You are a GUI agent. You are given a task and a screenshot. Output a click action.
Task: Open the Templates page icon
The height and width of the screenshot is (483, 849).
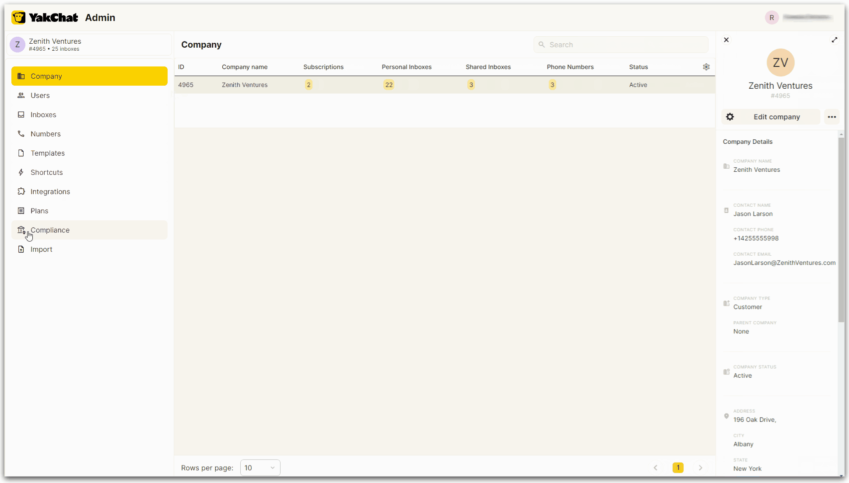[21, 153]
